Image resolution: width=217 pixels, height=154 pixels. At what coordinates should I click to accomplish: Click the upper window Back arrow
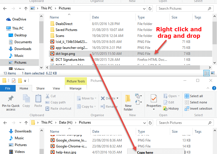(5, 9)
